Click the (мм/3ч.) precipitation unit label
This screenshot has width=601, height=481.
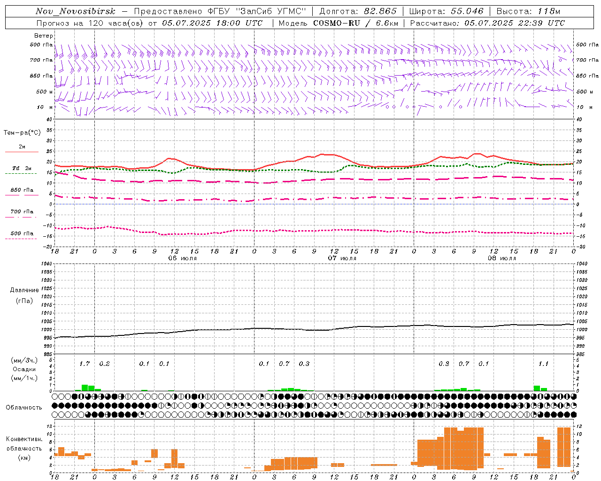[x=24, y=361]
